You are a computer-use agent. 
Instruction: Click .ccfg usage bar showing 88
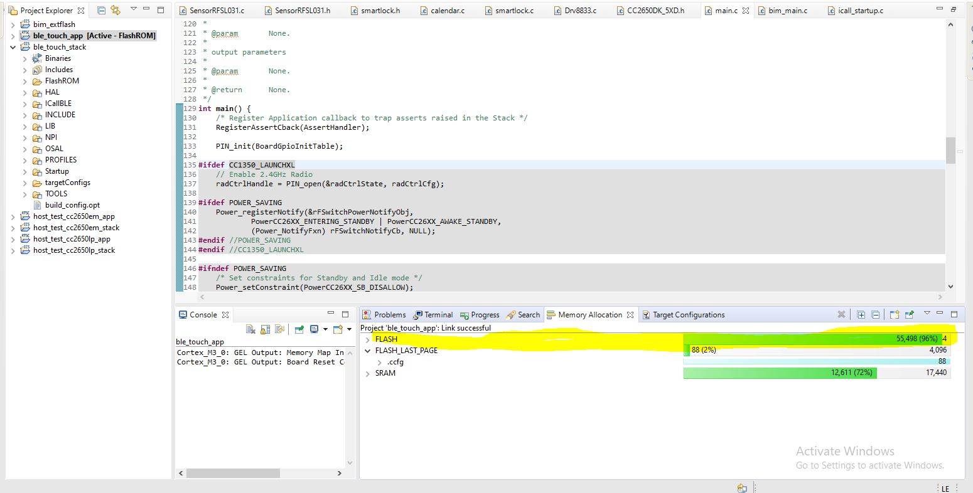[817, 362]
